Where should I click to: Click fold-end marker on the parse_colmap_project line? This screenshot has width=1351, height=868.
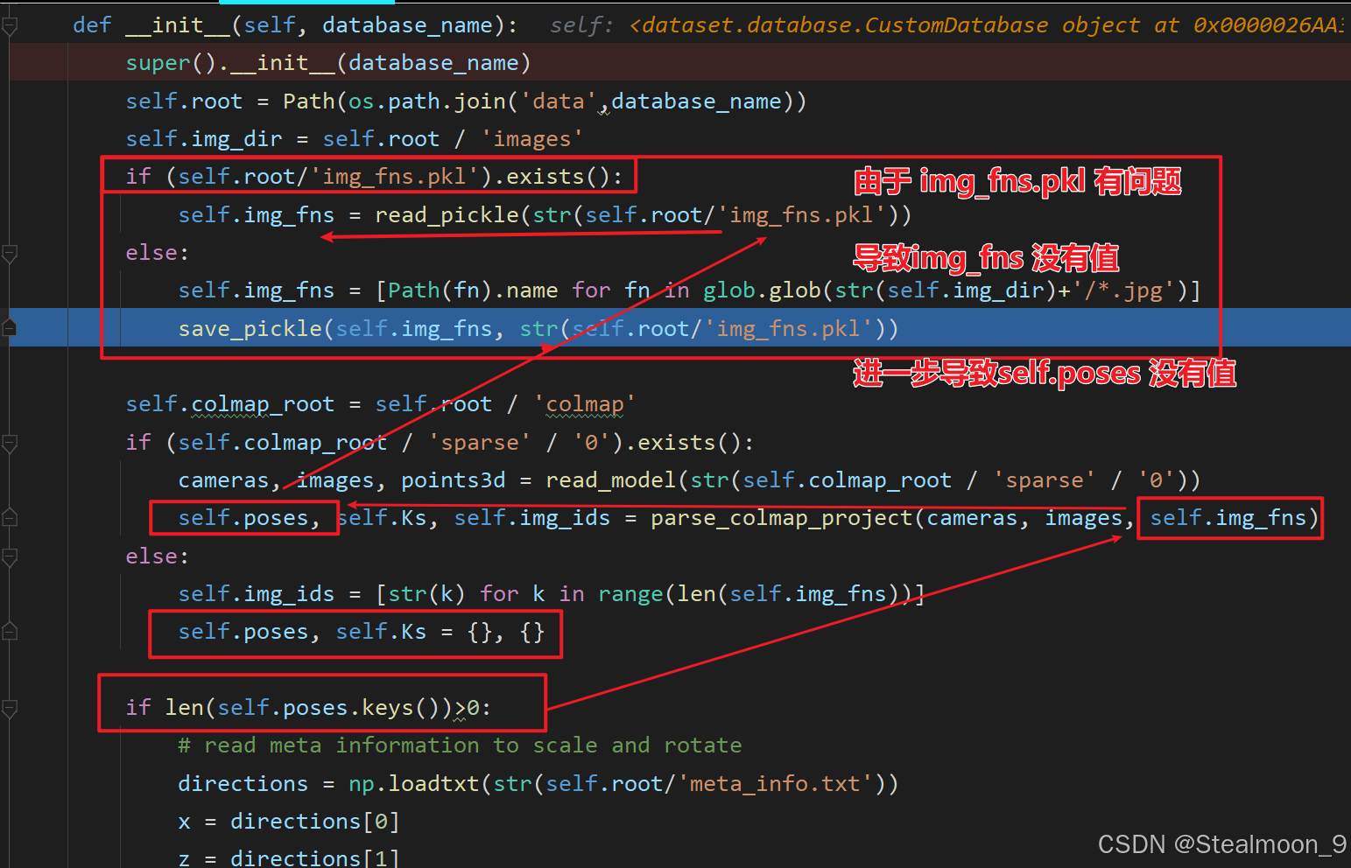coord(10,518)
